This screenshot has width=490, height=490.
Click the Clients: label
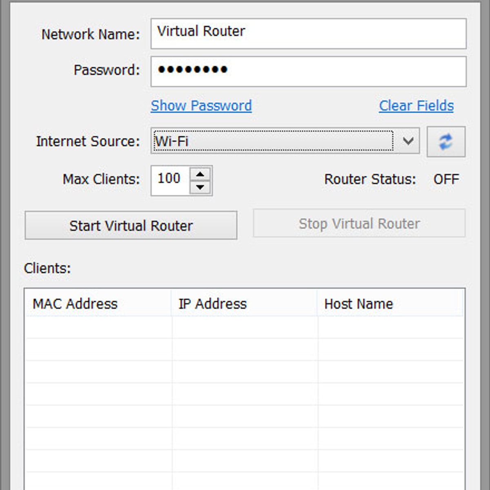pyautogui.click(x=47, y=268)
